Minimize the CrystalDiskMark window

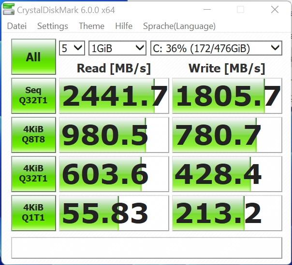[207, 10]
